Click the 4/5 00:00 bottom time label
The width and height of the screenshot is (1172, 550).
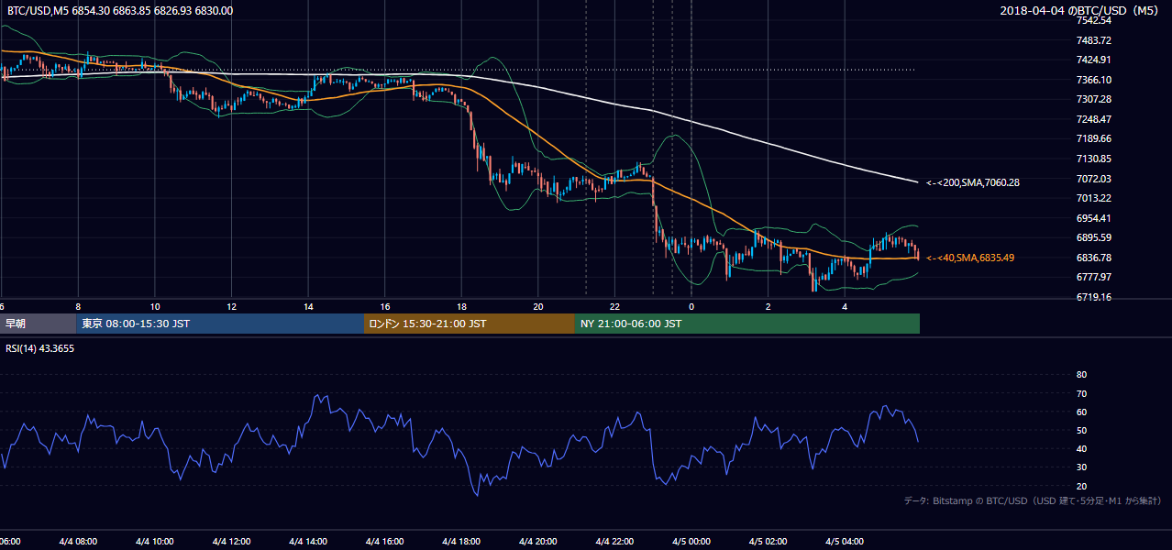click(691, 542)
